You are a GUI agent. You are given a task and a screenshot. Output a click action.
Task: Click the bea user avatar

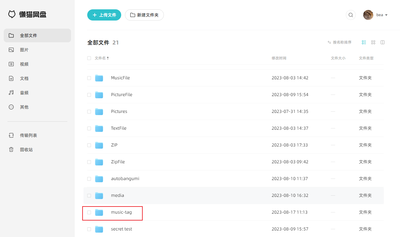(x=368, y=15)
